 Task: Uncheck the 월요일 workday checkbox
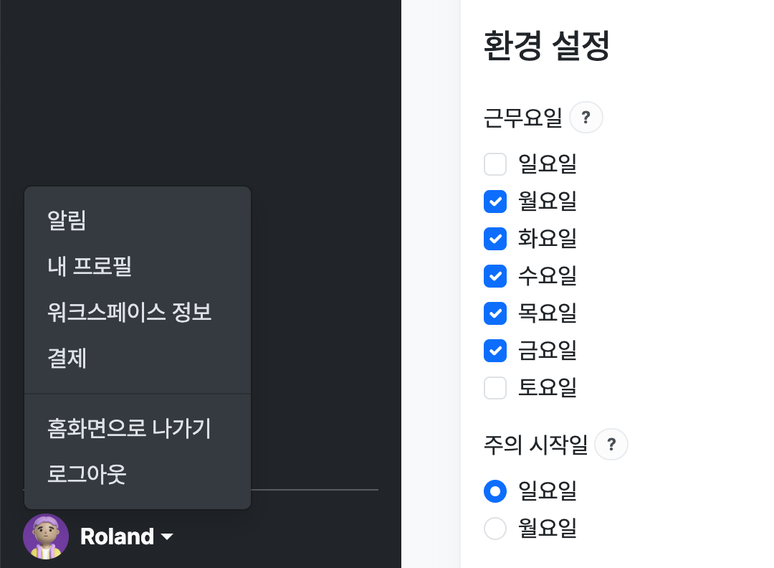pos(495,202)
